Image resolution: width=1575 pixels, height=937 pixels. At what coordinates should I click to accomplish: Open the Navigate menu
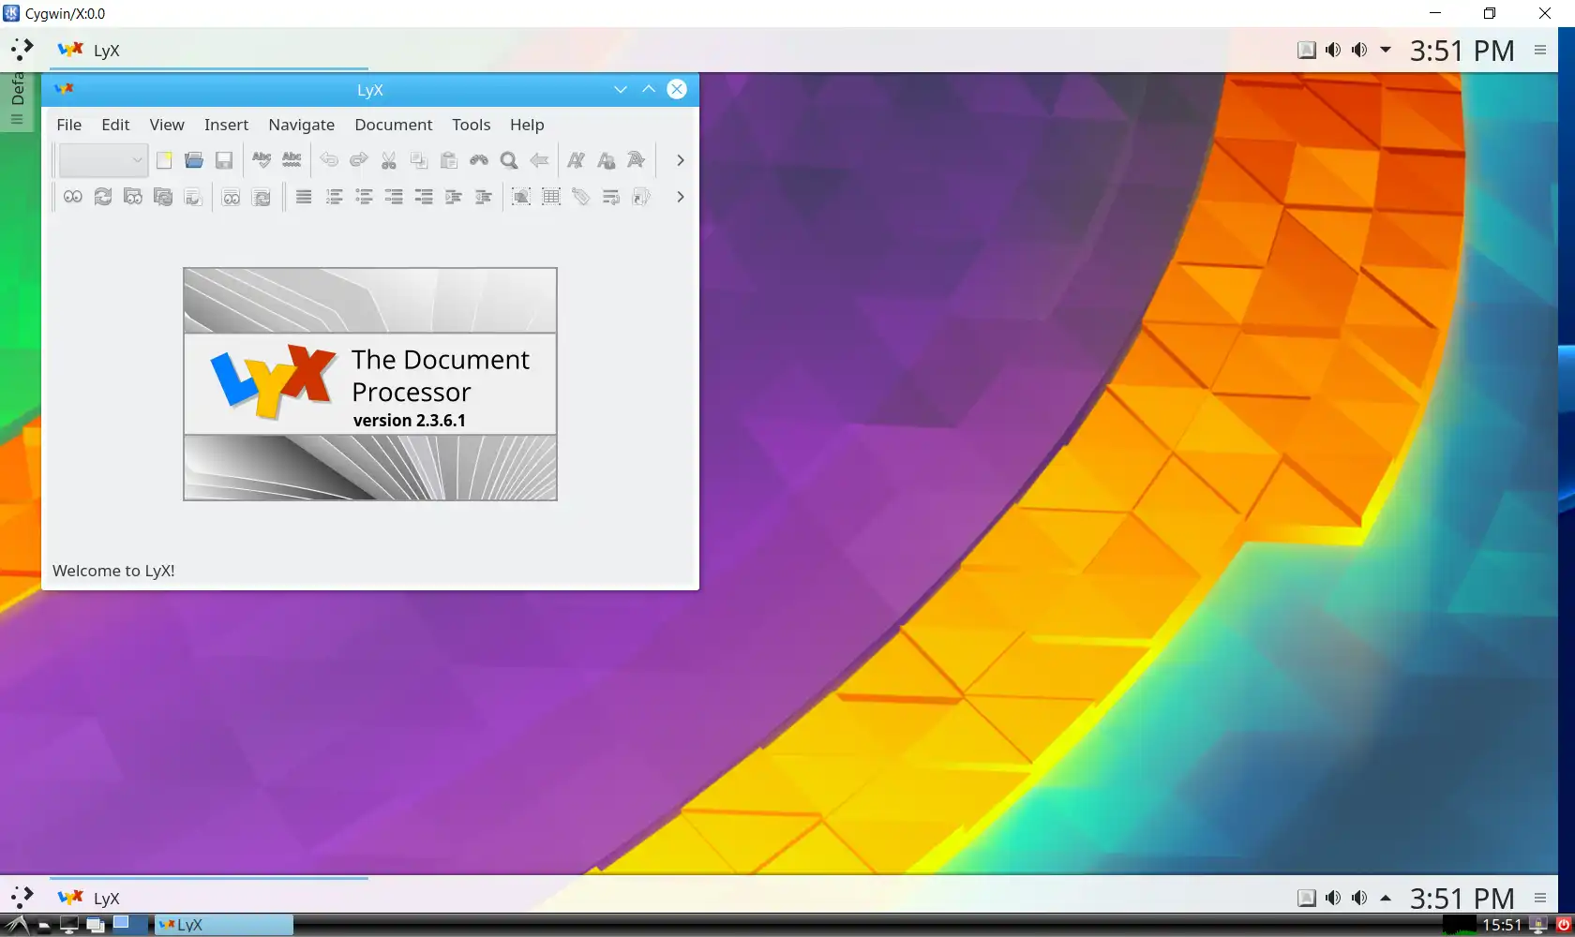[x=302, y=125]
